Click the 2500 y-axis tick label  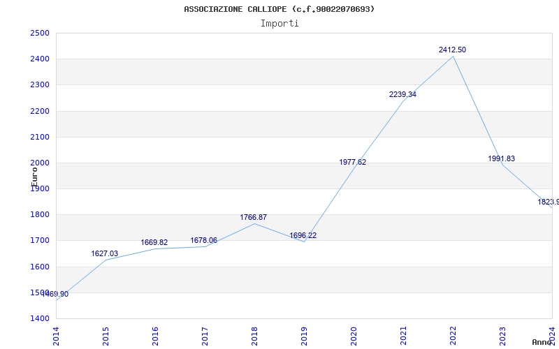tap(40, 33)
